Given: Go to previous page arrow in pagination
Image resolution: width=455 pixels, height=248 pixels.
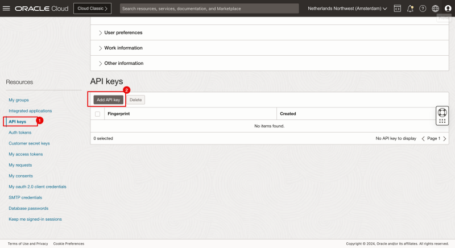Looking at the screenshot, I should tap(423, 138).
